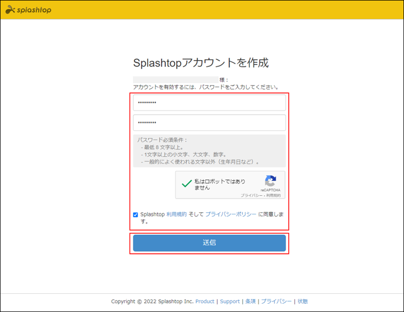This screenshot has width=404, height=312.
Task: Open the 条項 footer link
Action: click(x=250, y=301)
